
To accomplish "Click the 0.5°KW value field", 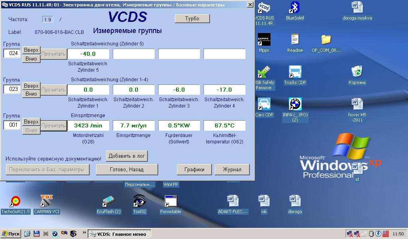I will [x=179, y=125].
